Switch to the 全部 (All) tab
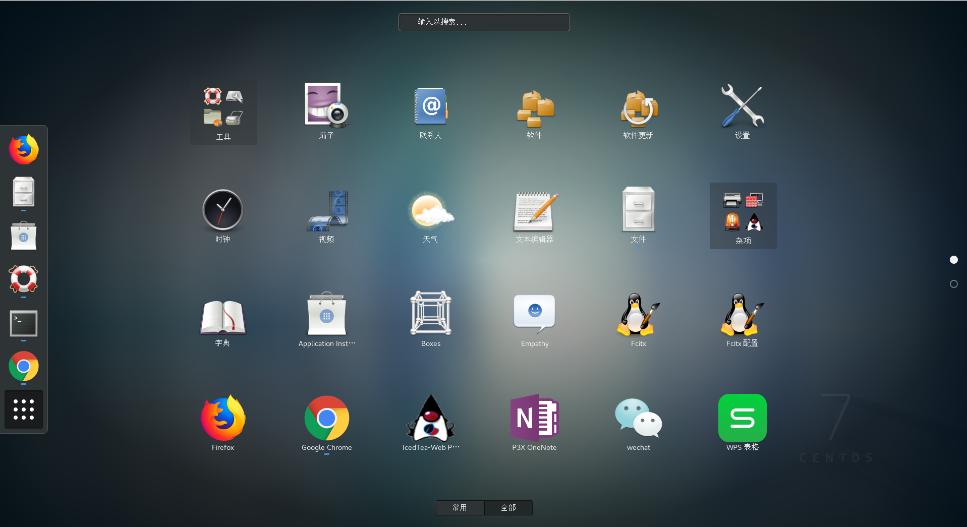This screenshot has width=967, height=527. 508,507
